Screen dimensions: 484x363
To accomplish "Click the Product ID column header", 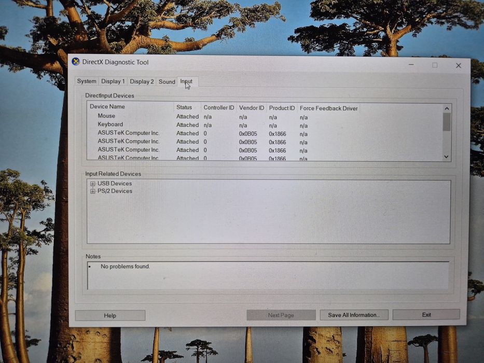I will (282, 108).
